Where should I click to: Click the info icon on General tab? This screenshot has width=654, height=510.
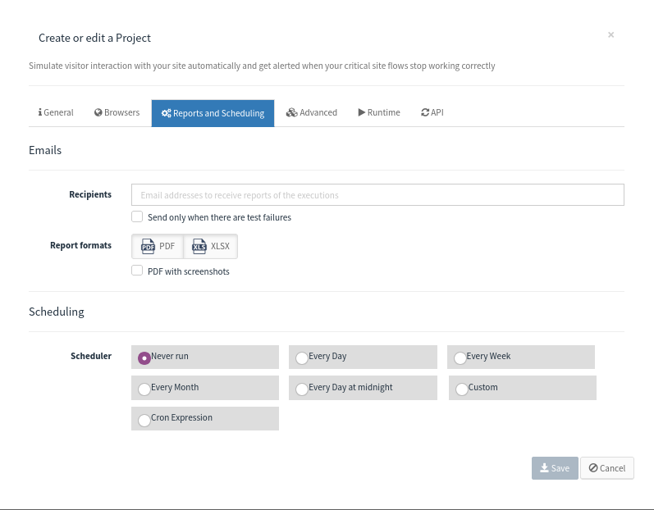(40, 112)
